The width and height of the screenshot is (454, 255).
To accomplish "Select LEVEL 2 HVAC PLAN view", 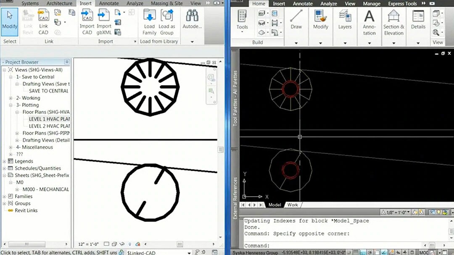I will click(x=49, y=126).
